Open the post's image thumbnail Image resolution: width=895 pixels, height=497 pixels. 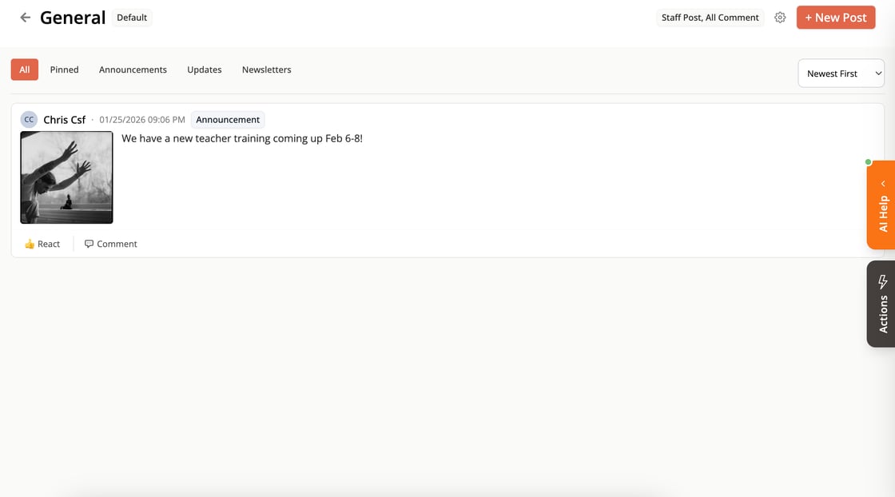point(66,177)
